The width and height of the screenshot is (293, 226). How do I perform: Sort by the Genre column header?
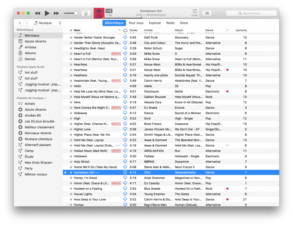tap(214, 30)
